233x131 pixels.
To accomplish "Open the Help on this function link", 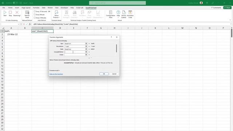I will tap(56, 74).
